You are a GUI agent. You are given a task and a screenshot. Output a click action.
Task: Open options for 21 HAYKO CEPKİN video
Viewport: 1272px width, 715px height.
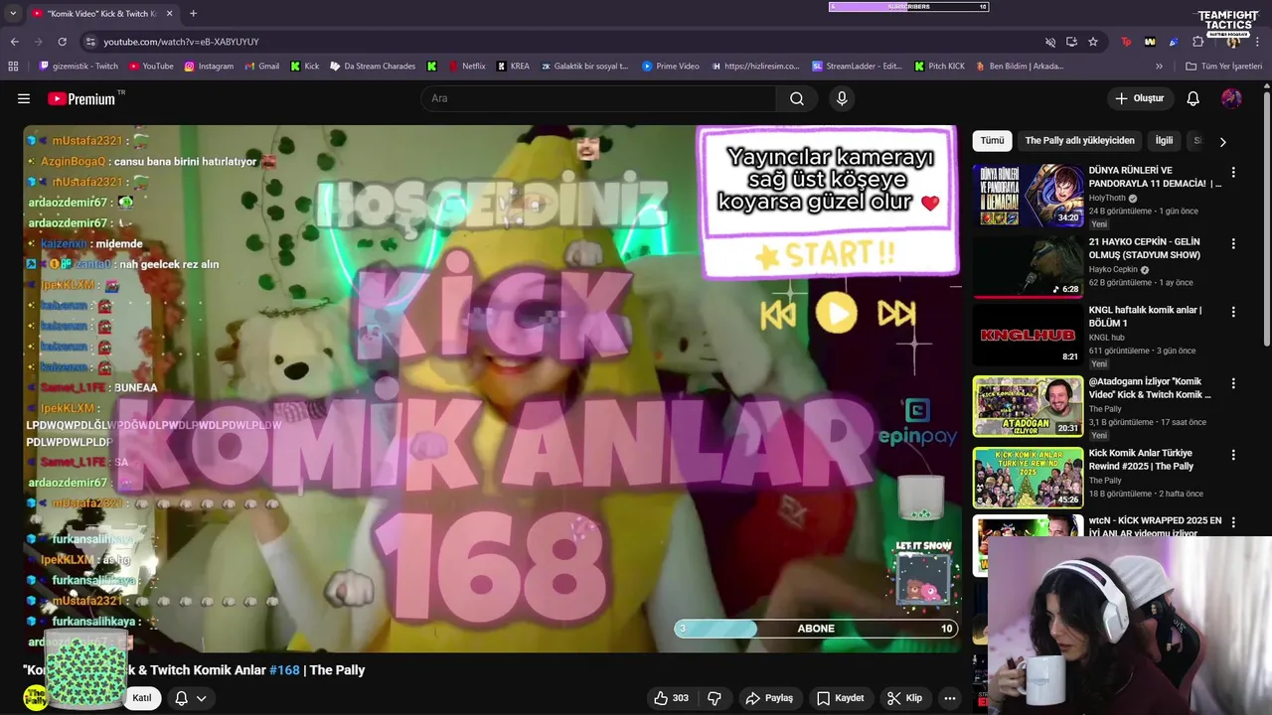[x=1233, y=243]
